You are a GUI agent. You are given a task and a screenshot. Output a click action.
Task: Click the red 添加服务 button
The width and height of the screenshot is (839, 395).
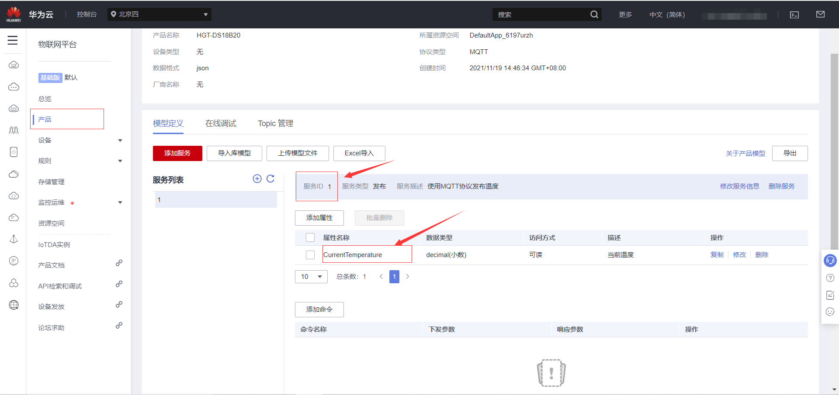coord(177,153)
